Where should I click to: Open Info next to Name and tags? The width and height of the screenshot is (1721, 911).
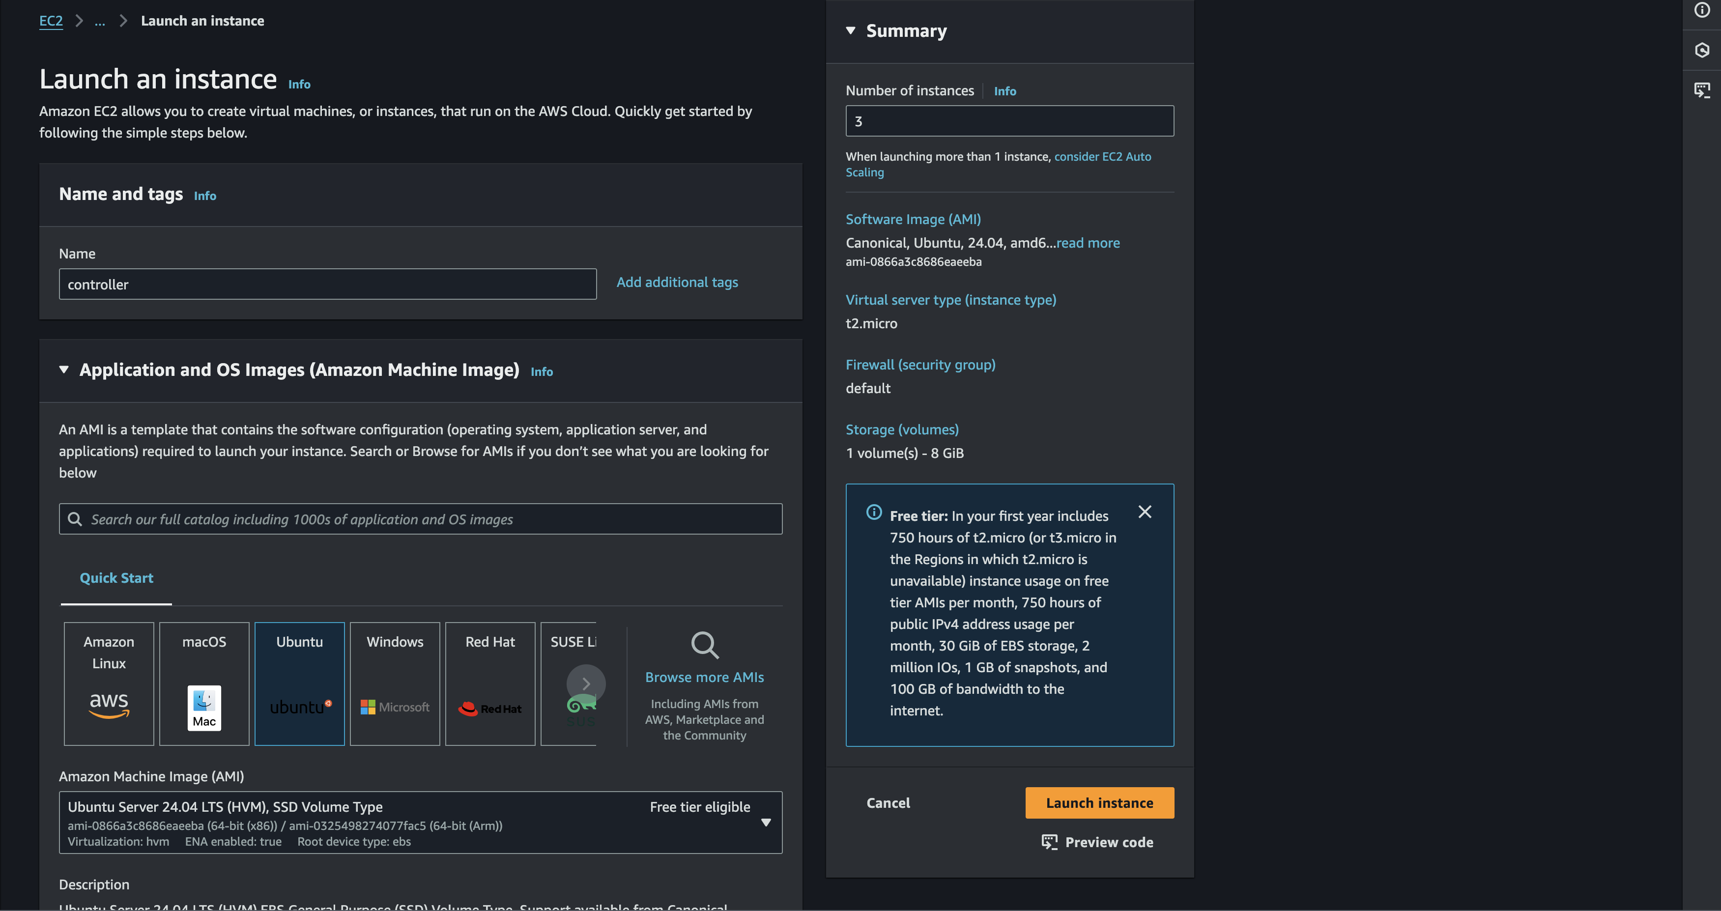[x=205, y=196]
